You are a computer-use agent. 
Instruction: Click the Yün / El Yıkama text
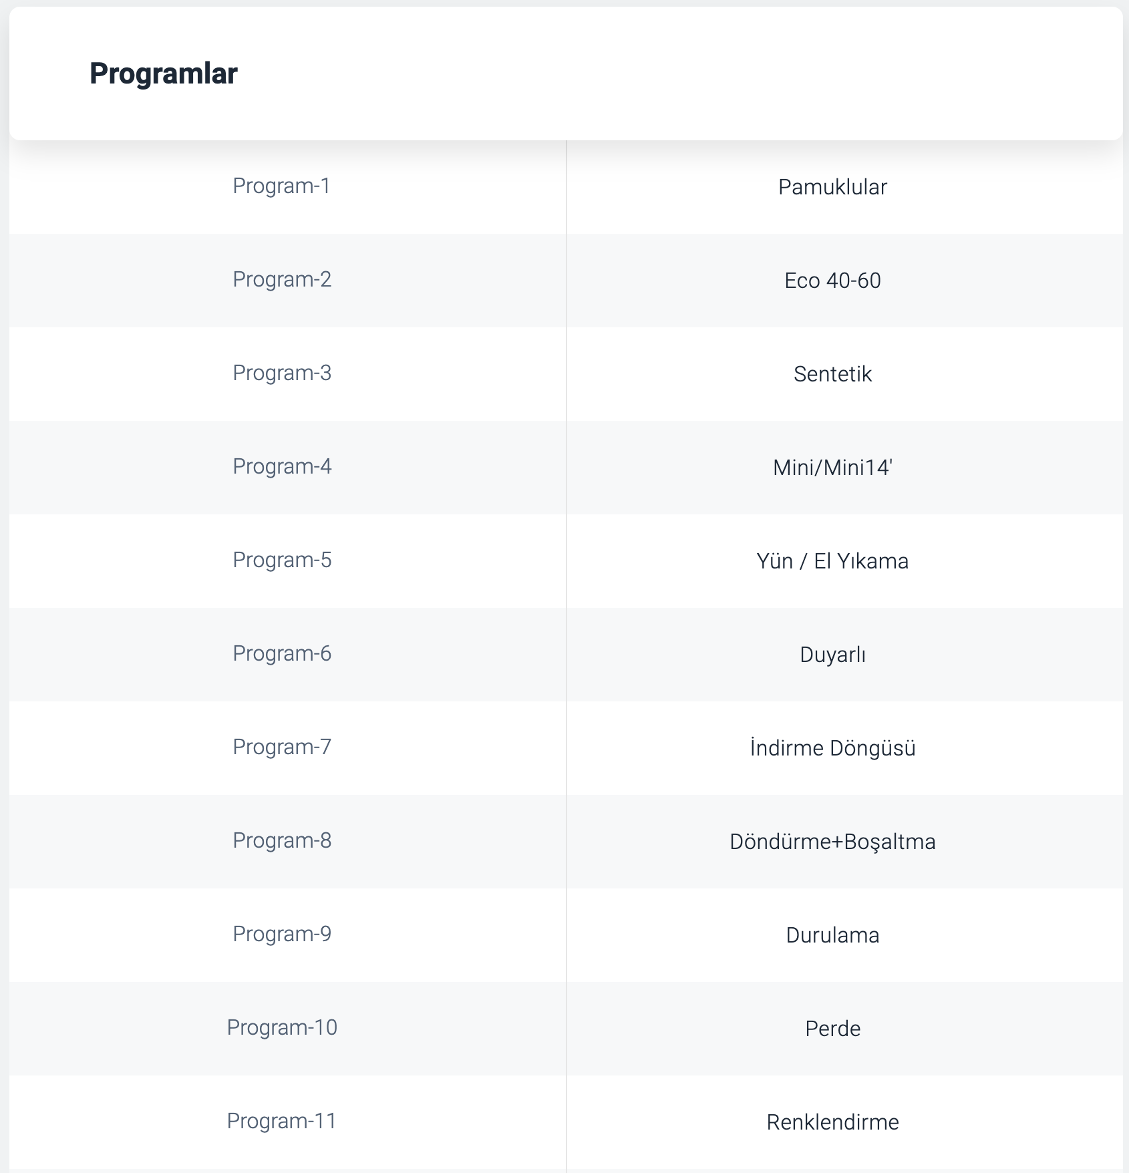coord(832,561)
